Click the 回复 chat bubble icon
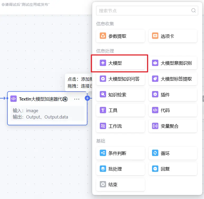This screenshot has width=204, height=199. coord(155,169)
